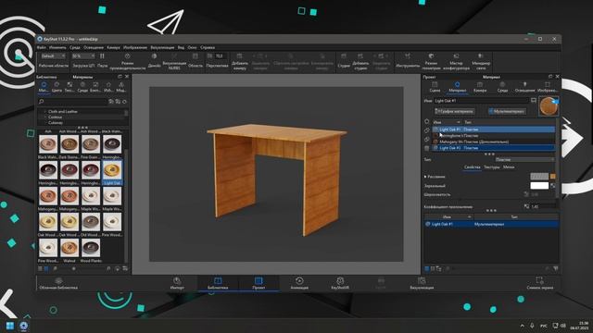Select the Mahogany sub-material row
The height and width of the screenshot is (333, 593).
[x=494, y=142]
